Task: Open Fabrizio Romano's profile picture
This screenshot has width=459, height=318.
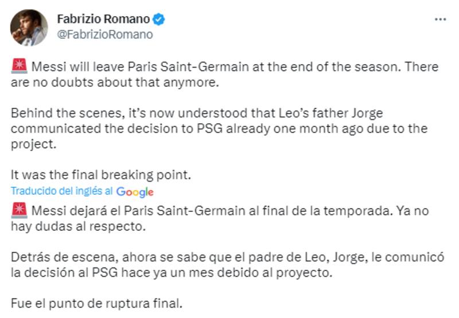Action: coord(29,28)
